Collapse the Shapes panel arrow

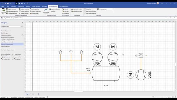(x=23, y=22)
